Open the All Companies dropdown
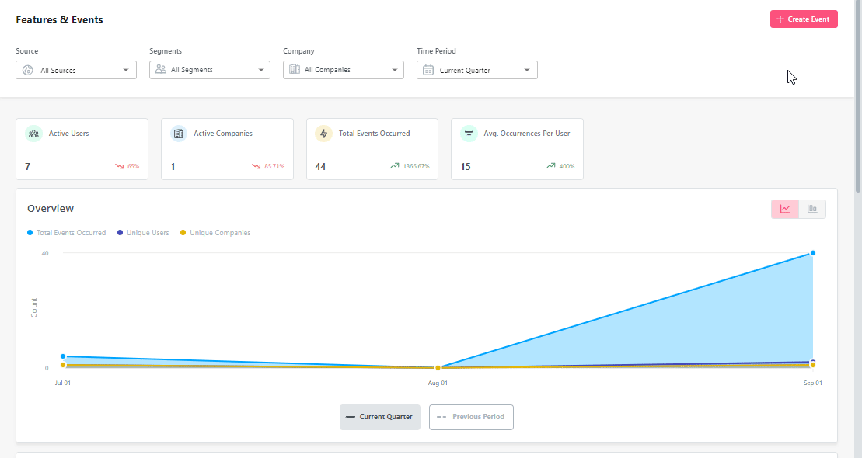The height and width of the screenshot is (458, 862). pyautogui.click(x=343, y=69)
